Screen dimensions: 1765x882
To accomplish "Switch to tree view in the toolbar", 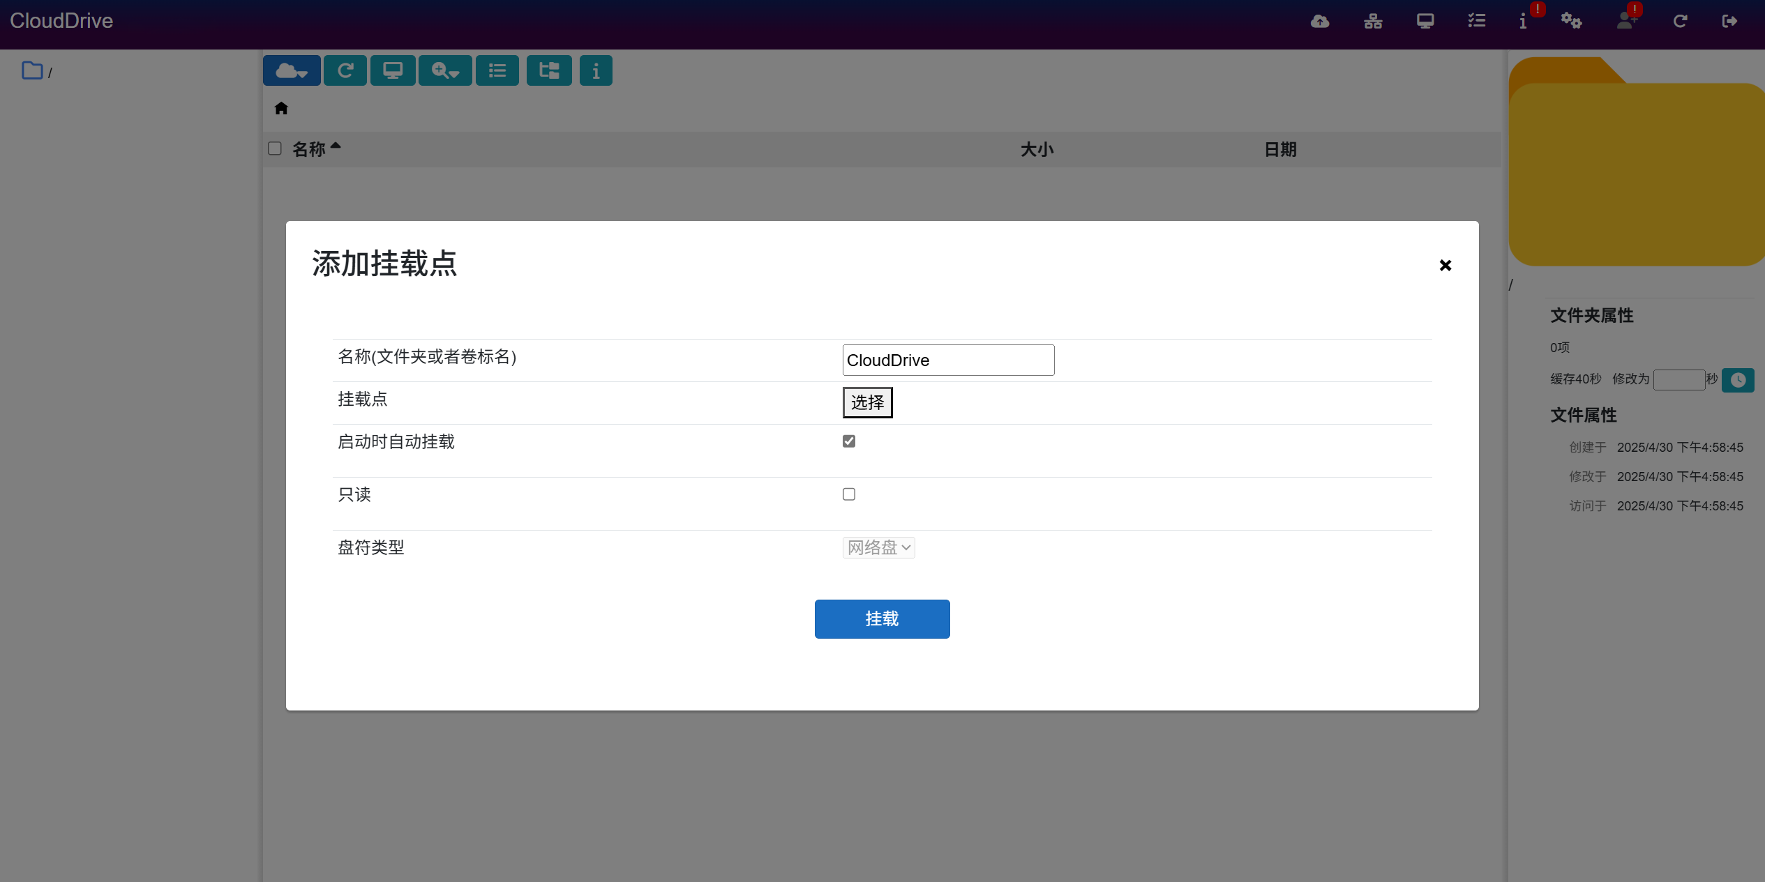I will (548, 70).
